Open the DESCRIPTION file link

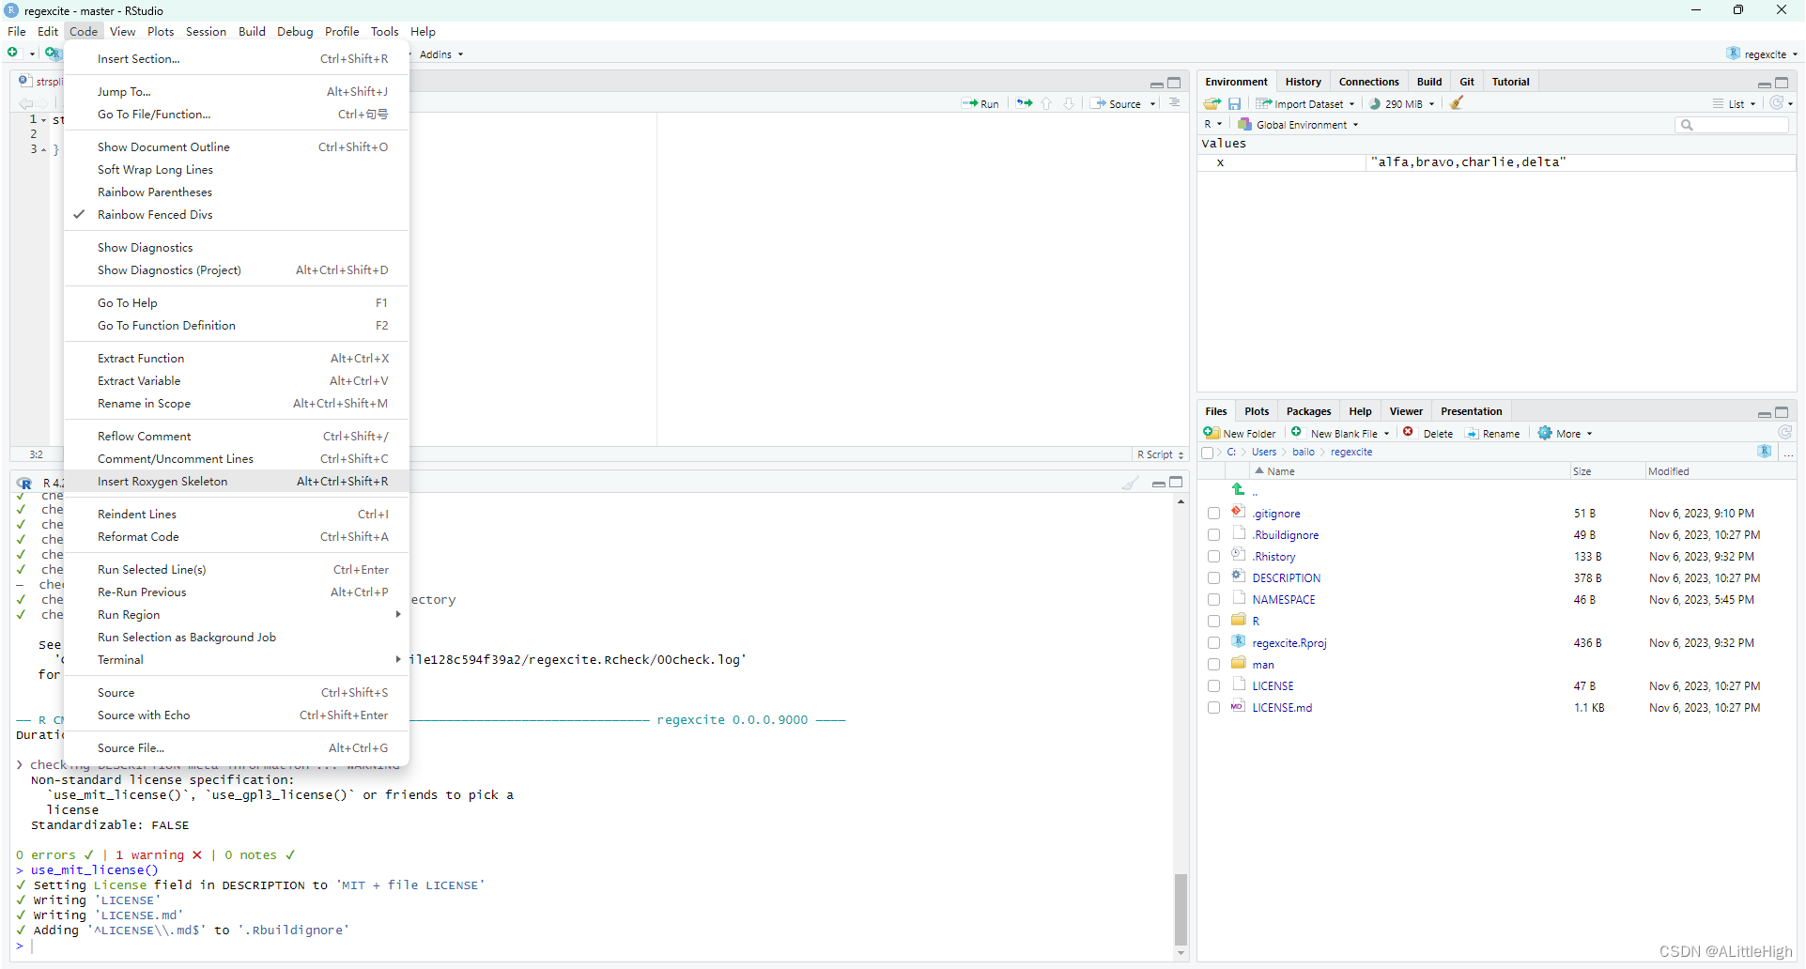pyautogui.click(x=1286, y=578)
